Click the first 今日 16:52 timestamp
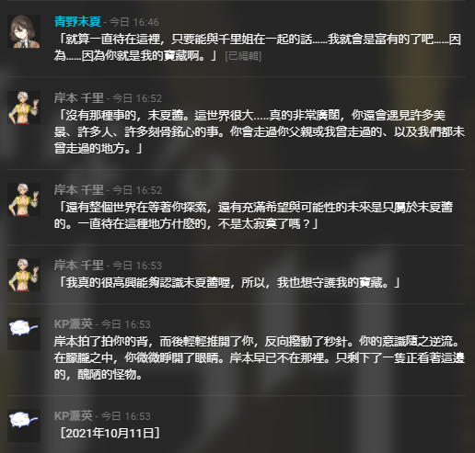 (137, 98)
